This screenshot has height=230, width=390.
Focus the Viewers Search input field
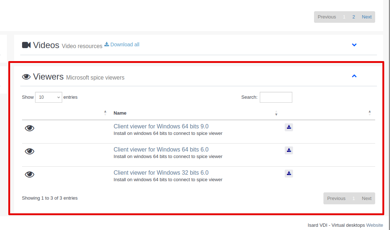(x=276, y=97)
